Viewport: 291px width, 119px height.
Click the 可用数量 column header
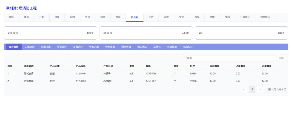266,66
